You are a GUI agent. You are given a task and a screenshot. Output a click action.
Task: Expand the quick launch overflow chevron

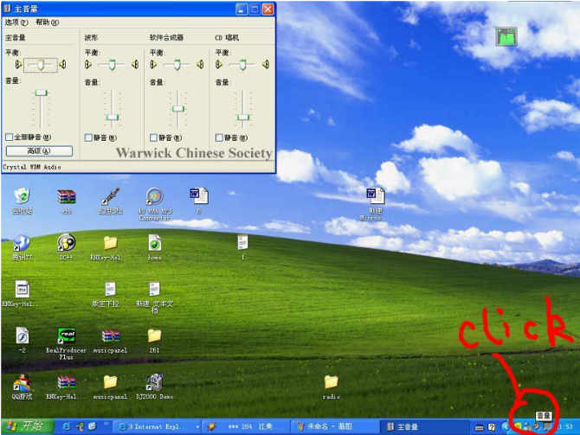coord(106,424)
